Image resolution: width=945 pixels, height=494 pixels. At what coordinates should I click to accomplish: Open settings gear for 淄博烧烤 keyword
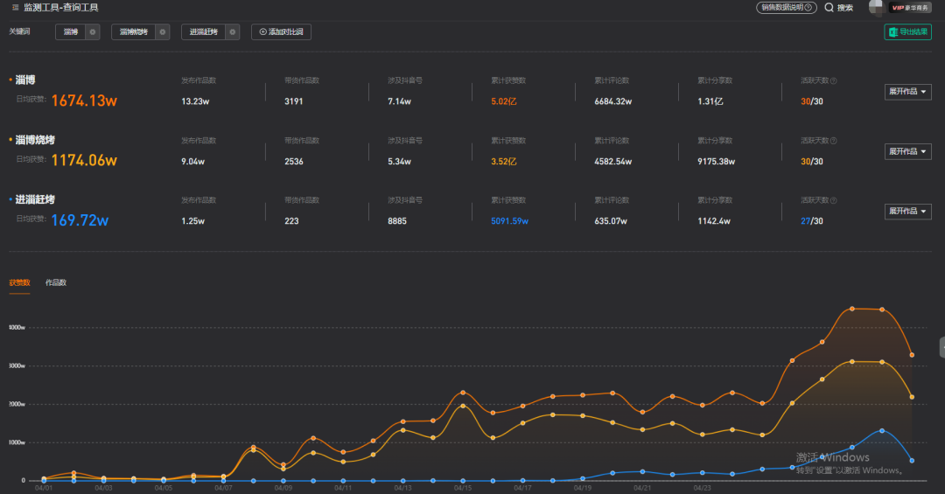click(x=162, y=32)
